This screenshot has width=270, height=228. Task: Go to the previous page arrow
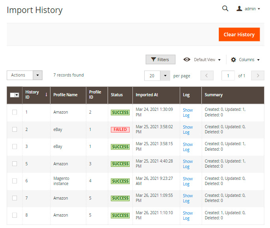207,75
